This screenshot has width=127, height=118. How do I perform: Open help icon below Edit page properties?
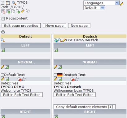[x=3, y=32]
